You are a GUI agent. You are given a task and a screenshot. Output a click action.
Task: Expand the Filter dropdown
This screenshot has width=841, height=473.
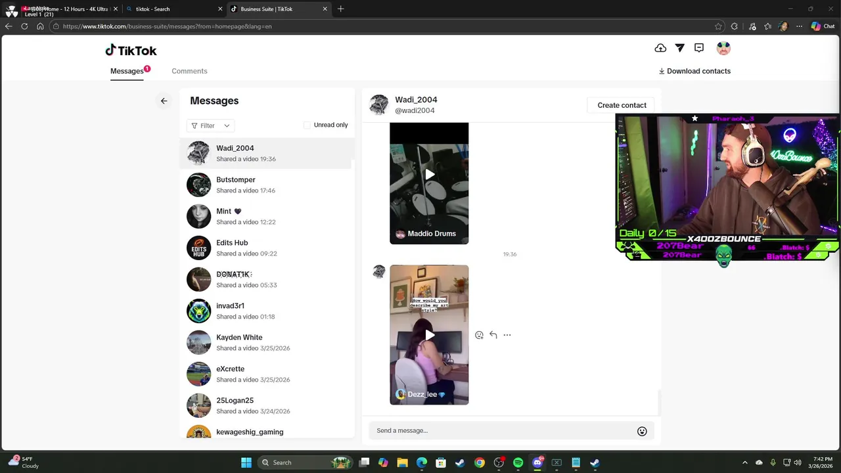coord(210,125)
